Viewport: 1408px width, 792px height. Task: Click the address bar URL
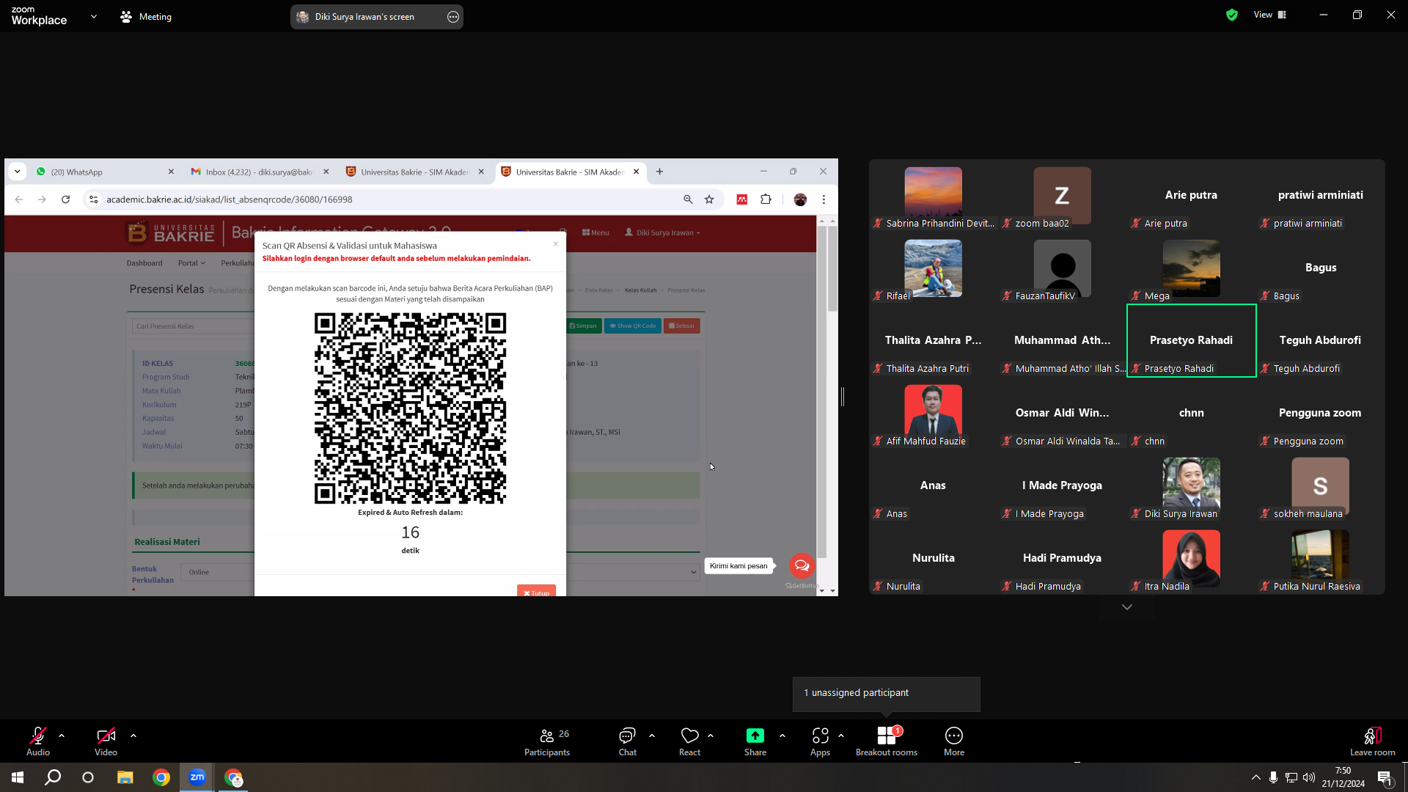(230, 199)
